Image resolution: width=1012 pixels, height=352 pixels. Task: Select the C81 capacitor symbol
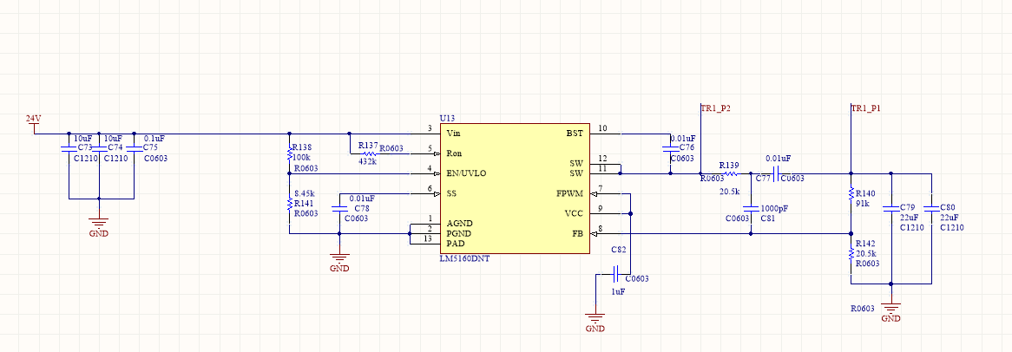tap(750, 208)
